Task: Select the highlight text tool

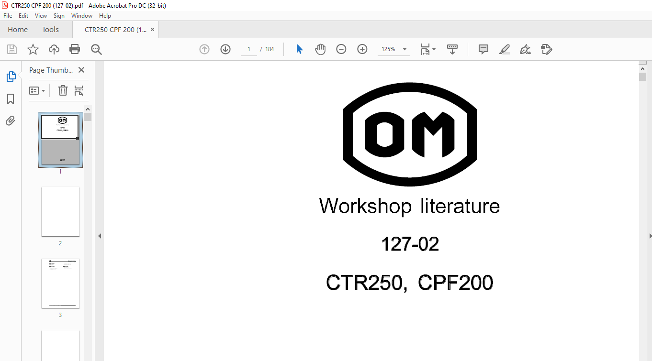Action: point(505,49)
